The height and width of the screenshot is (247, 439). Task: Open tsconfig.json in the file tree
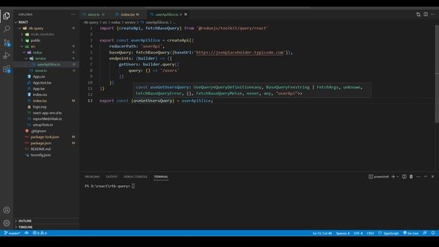pos(46,155)
